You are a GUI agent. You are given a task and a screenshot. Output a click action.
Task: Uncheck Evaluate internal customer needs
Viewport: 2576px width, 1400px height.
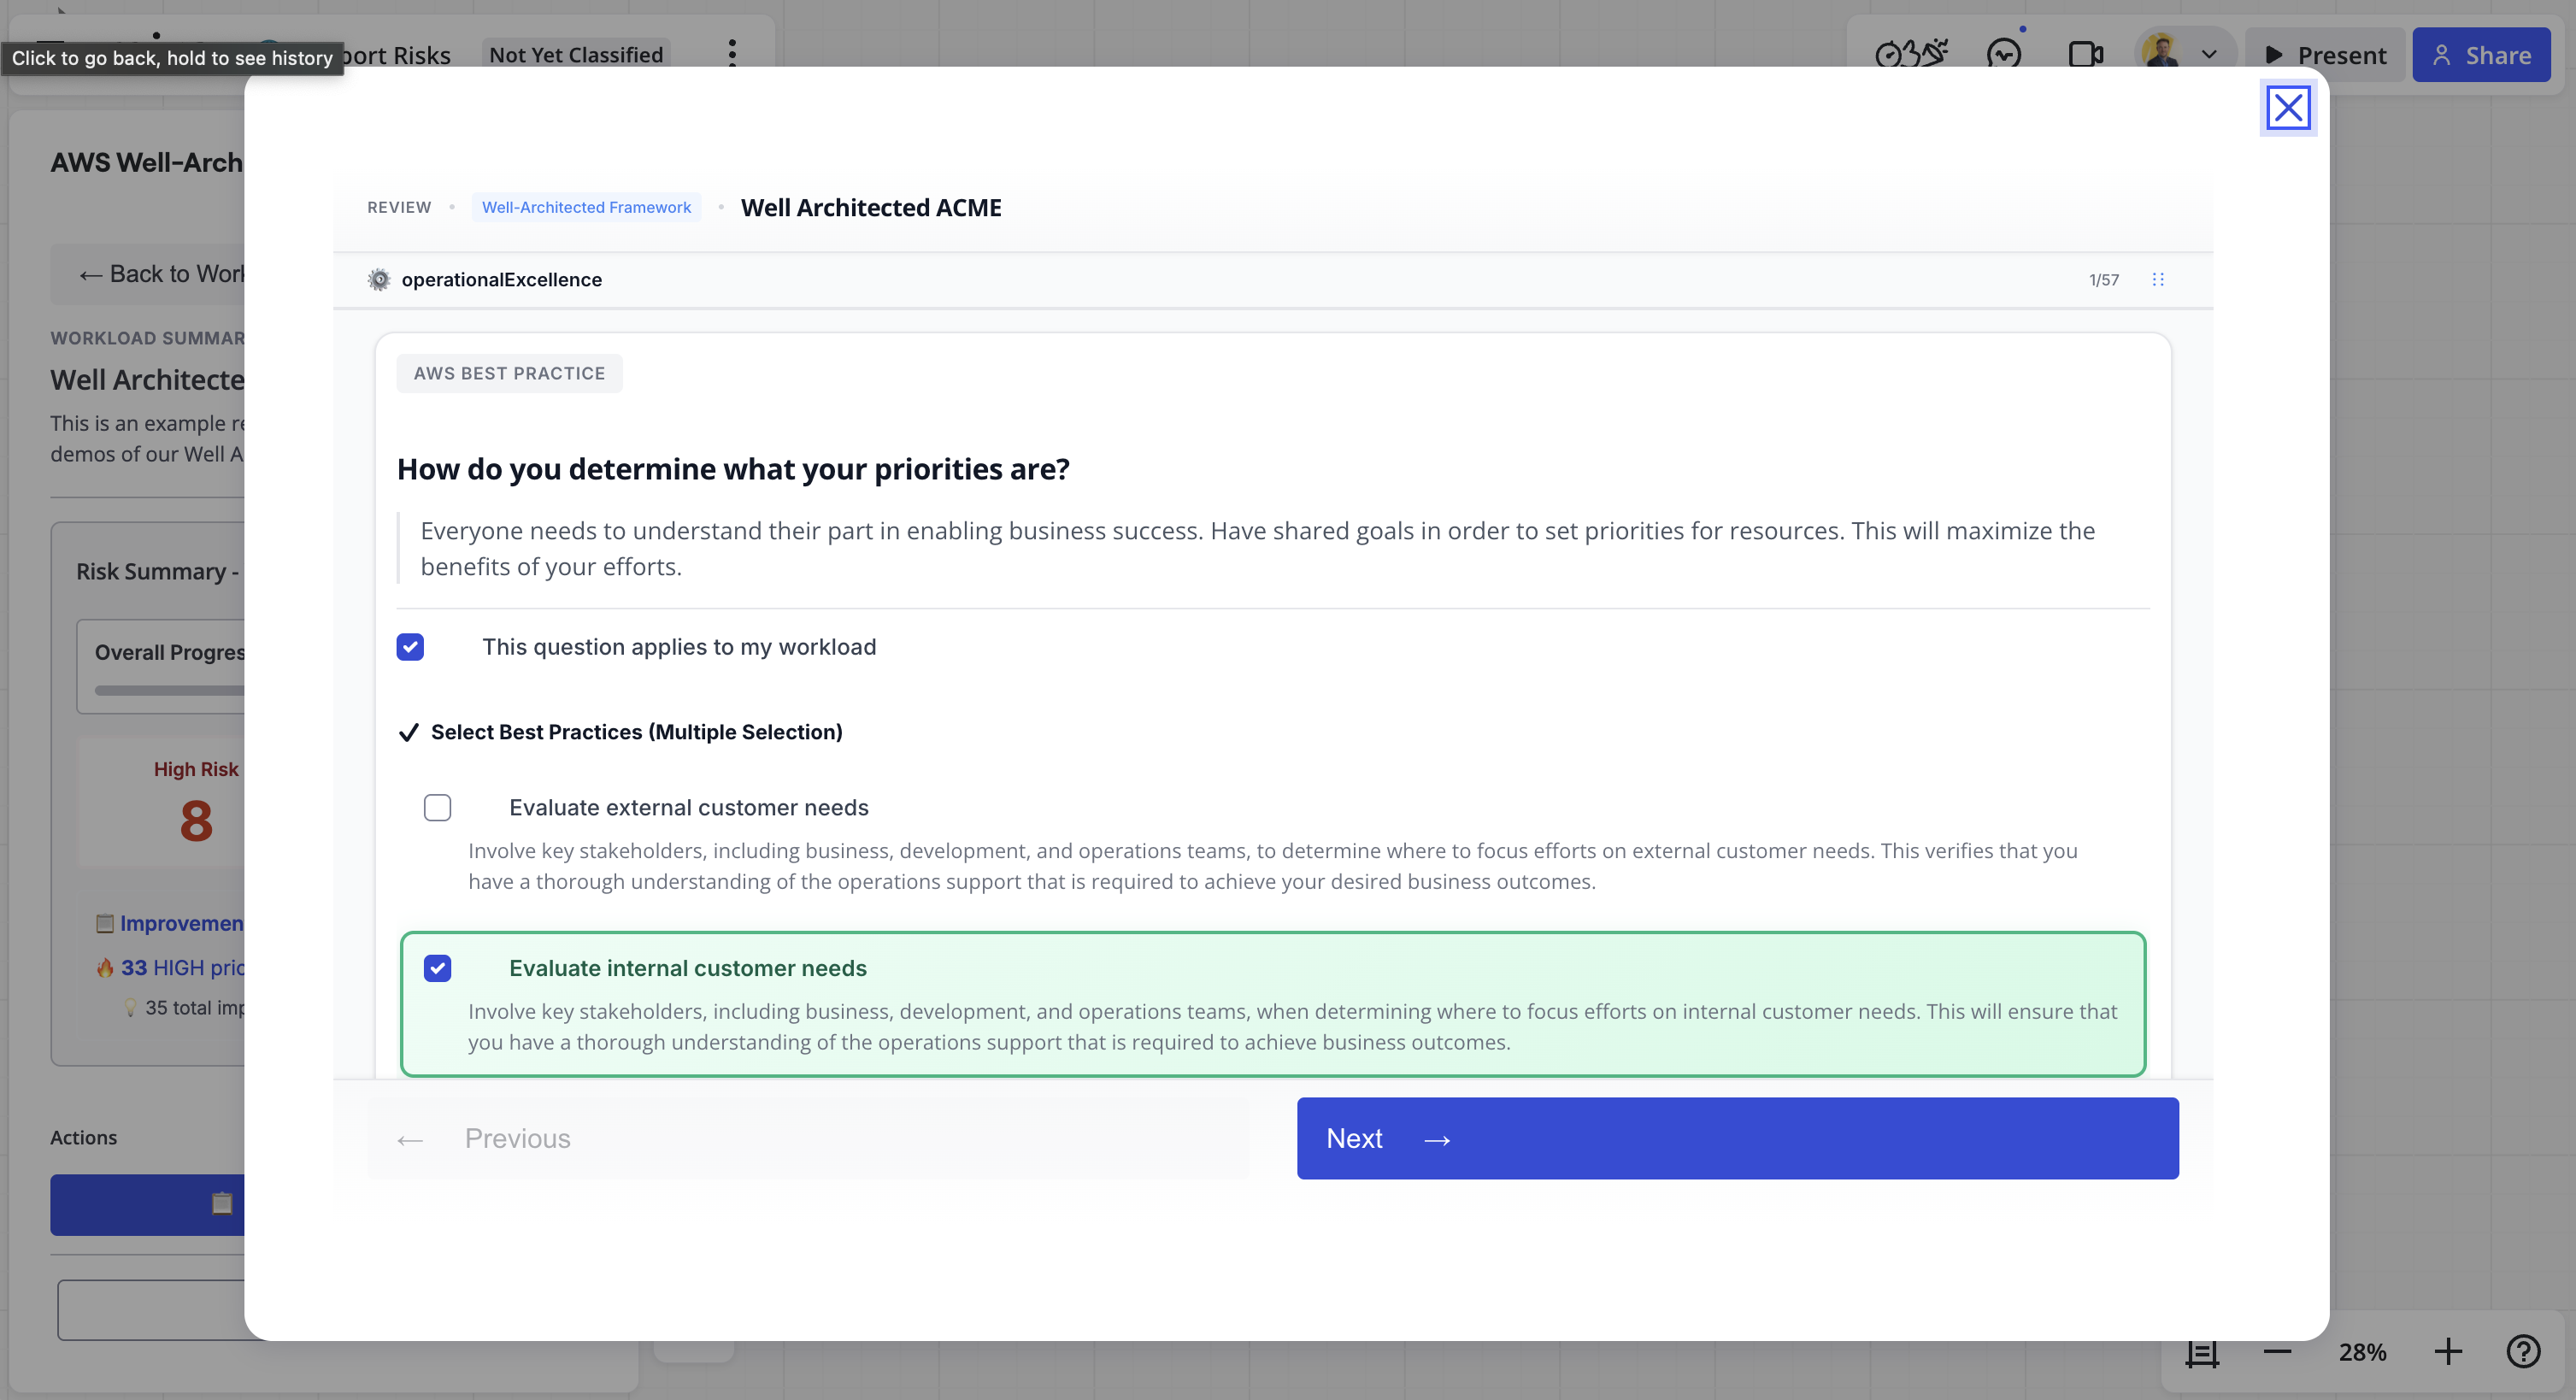437,968
